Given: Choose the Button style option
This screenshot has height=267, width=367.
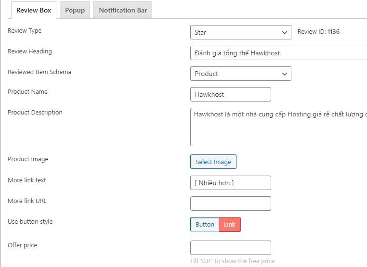Looking at the screenshot, I should point(205,224).
